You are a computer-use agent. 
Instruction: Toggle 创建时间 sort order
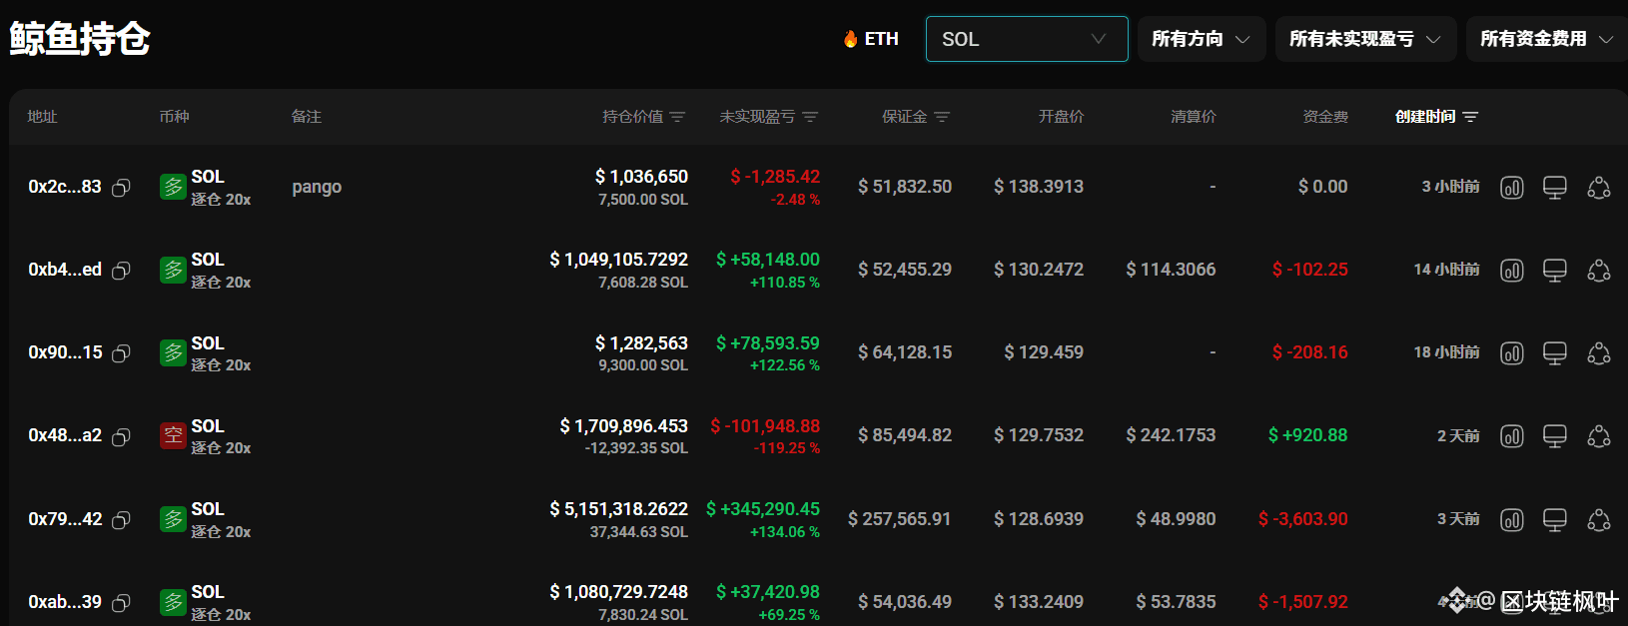point(1436,117)
